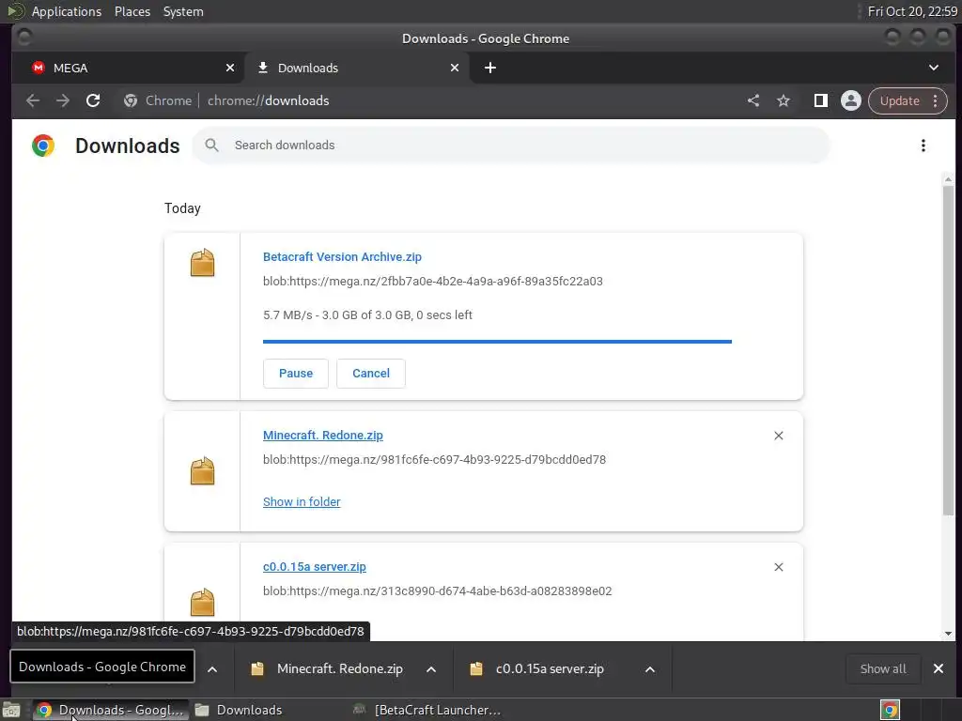Screen dimensions: 962x721
Task: Open a new tab with plus button
Action: [x=489, y=68]
